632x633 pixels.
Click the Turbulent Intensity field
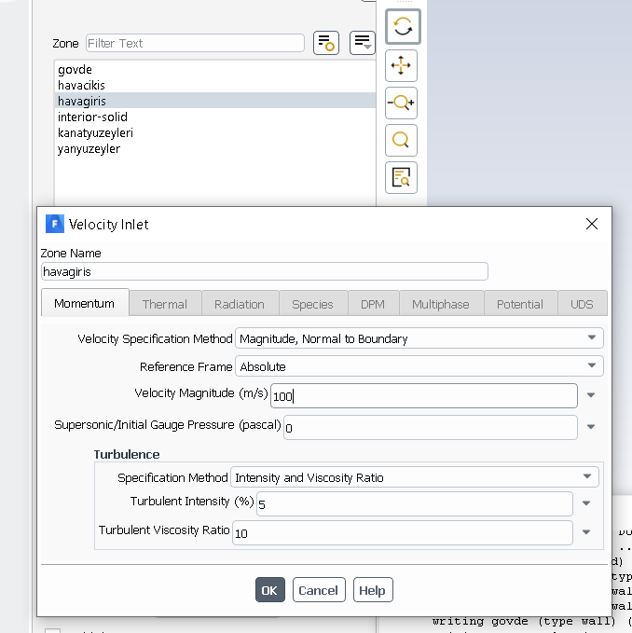click(415, 503)
